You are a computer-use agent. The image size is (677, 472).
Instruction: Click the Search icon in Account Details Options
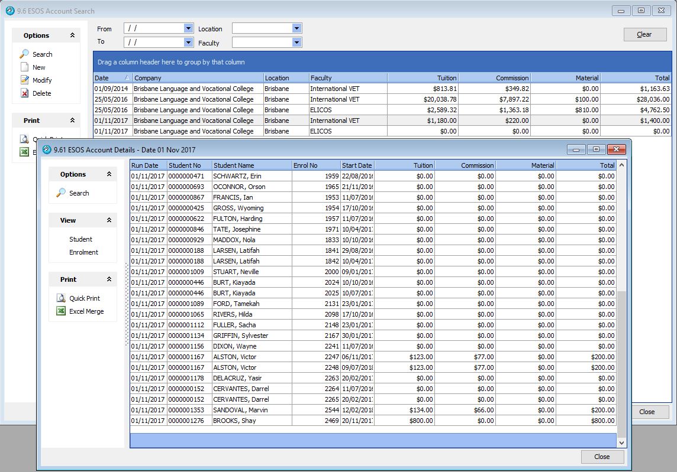tap(61, 193)
